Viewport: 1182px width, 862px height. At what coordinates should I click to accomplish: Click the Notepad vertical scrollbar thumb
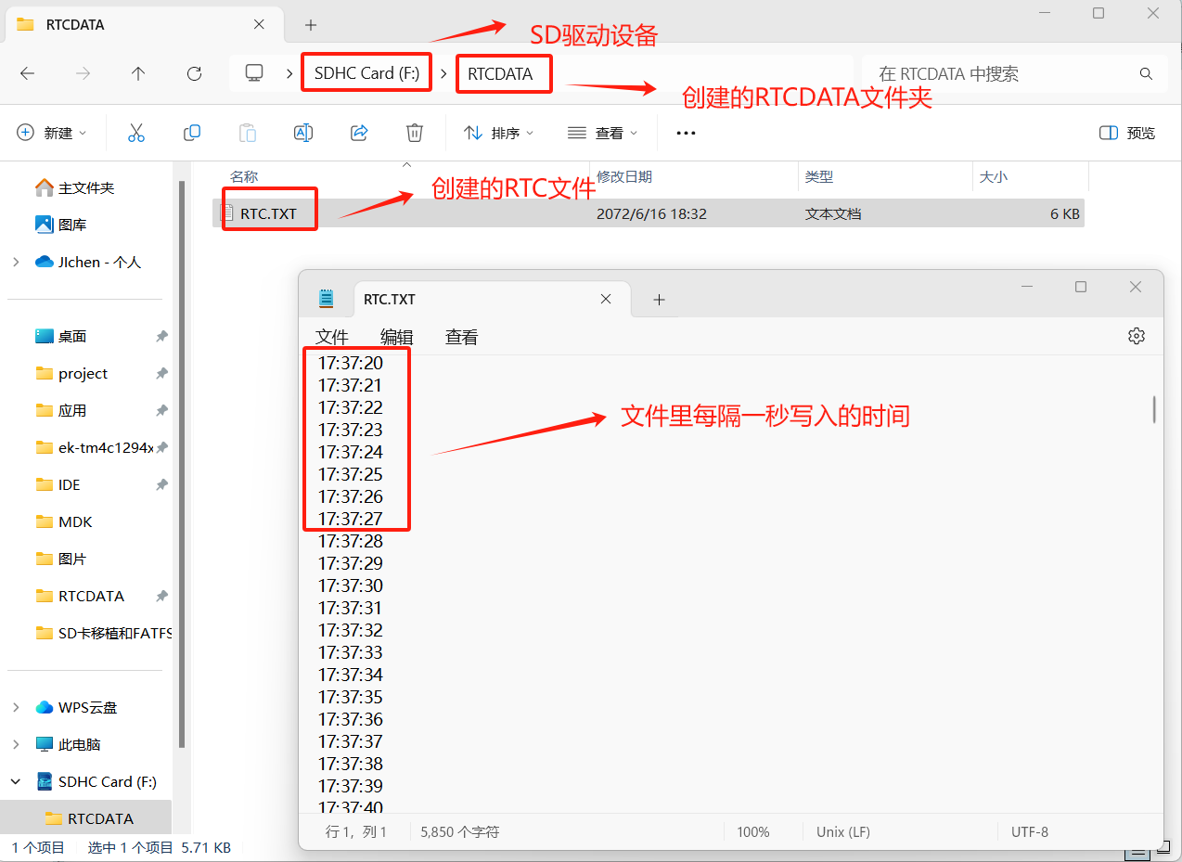tap(1154, 408)
